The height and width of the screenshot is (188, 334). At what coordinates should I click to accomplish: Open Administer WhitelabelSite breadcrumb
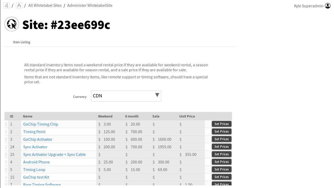(90, 5)
